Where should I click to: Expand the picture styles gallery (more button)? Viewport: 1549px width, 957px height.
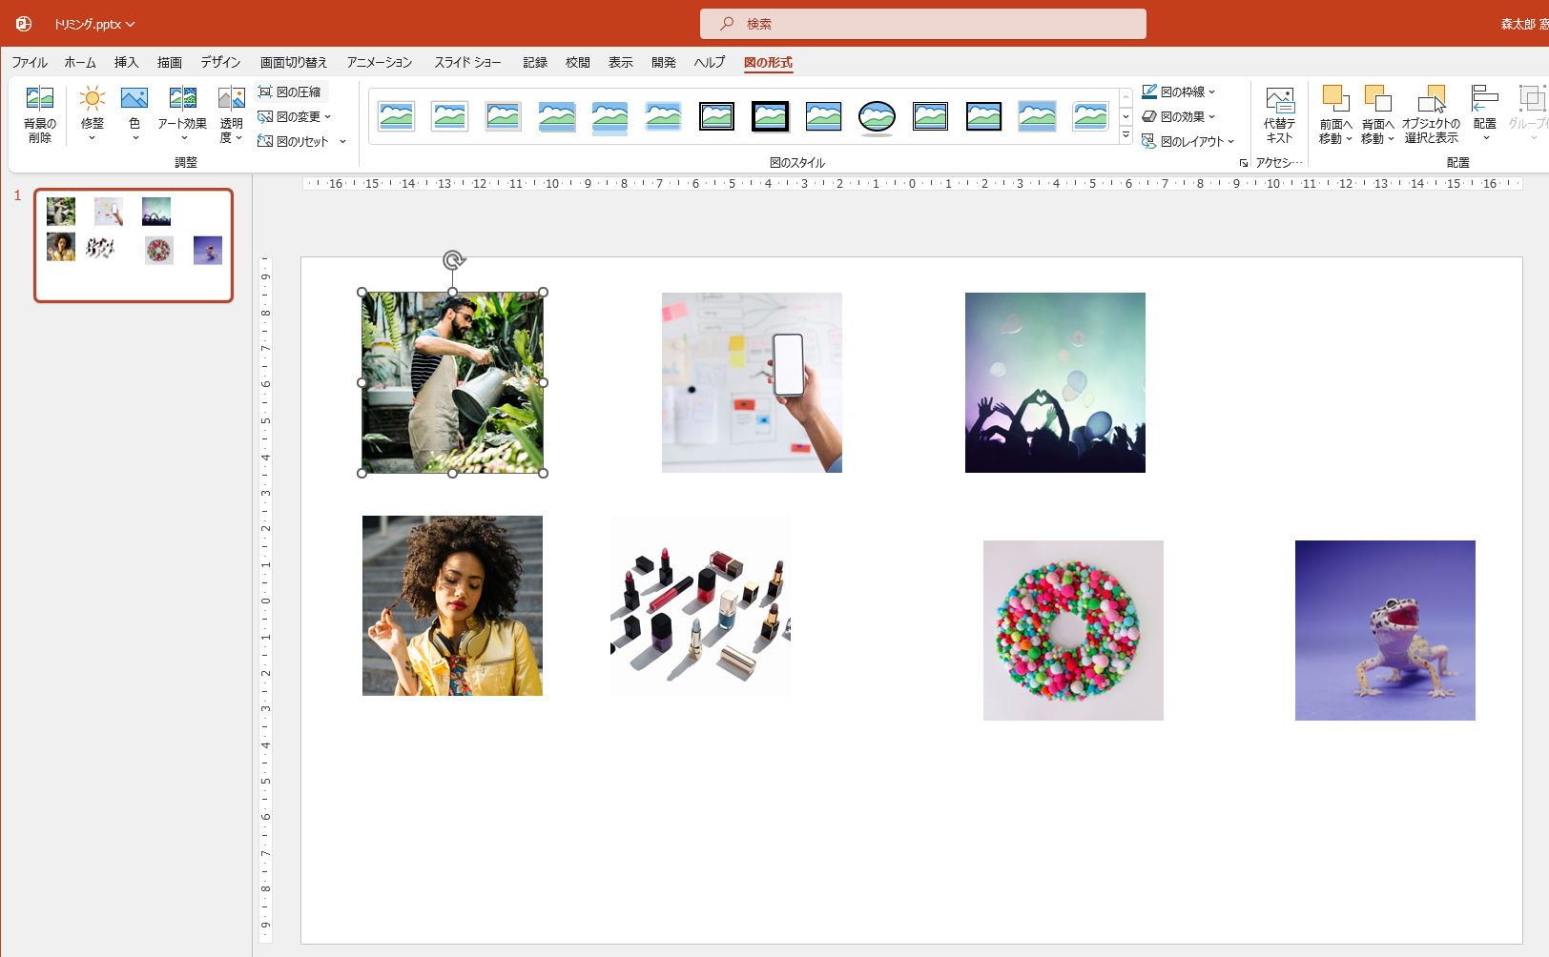point(1126,136)
